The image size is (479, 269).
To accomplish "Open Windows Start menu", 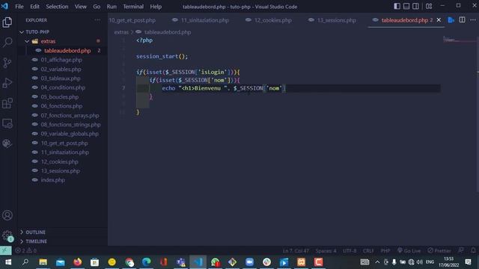I will pyautogui.click(x=8, y=262).
